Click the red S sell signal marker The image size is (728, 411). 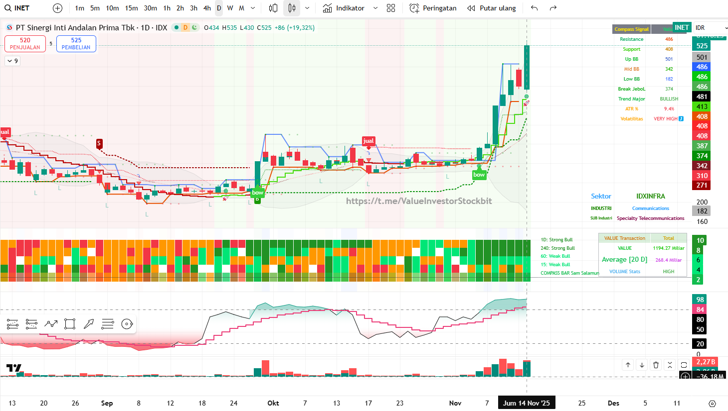coord(99,144)
